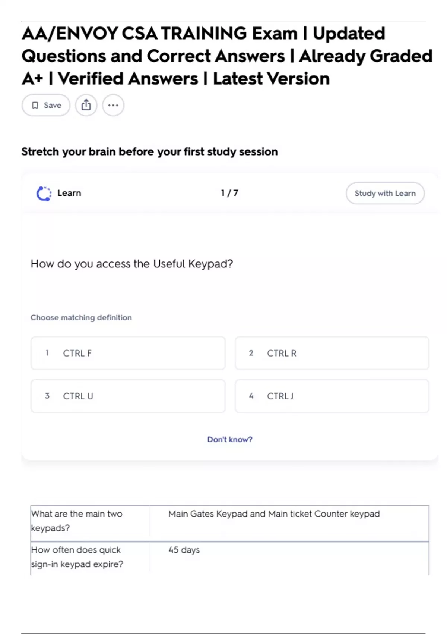The image size is (447, 634).
Task: Click the share icon button
Action: tap(86, 105)
